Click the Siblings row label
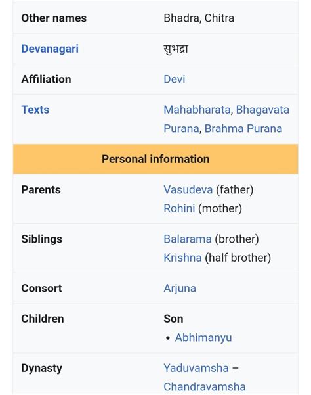 tap(41, 239)
